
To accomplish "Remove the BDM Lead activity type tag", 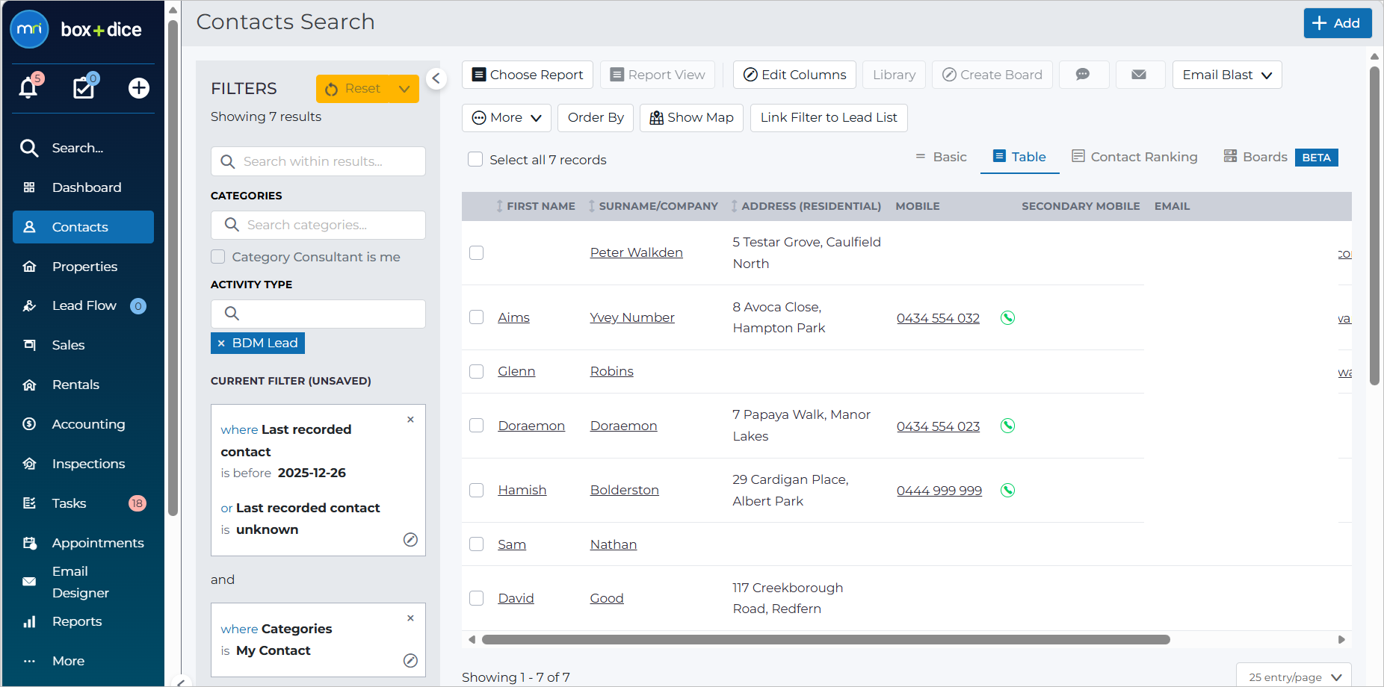I will pos(221,343).
